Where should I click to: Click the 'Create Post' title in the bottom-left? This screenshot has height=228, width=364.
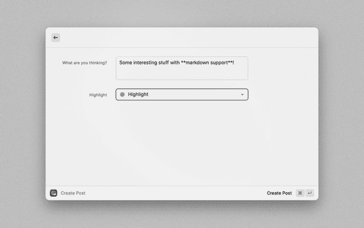pos(73,193)
